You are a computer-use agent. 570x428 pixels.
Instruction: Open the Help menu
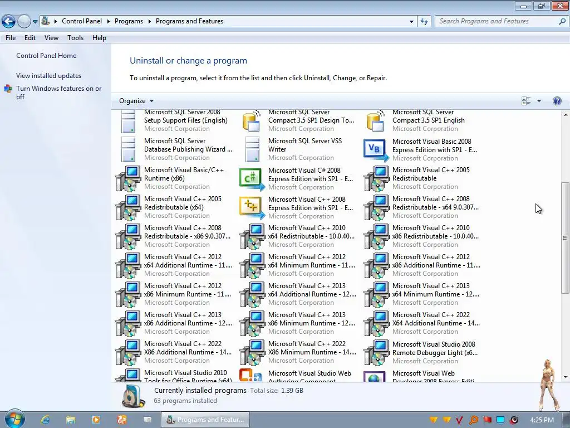(99, 38)
